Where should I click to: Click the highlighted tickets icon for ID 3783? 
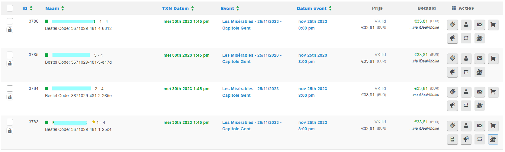493,139
